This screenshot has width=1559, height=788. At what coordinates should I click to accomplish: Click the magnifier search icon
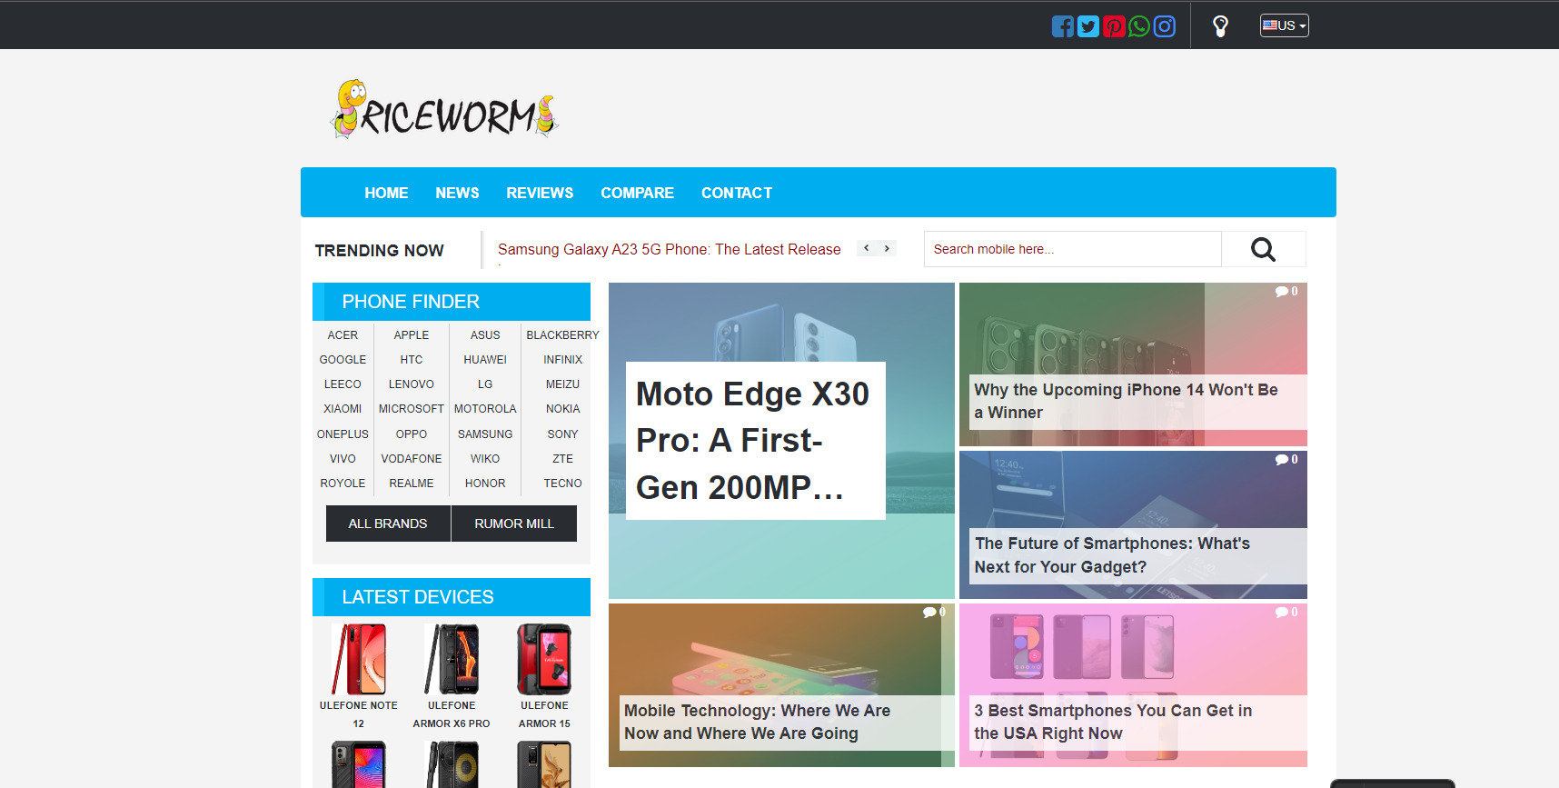pyautogui.click(x=1263, y=249)
